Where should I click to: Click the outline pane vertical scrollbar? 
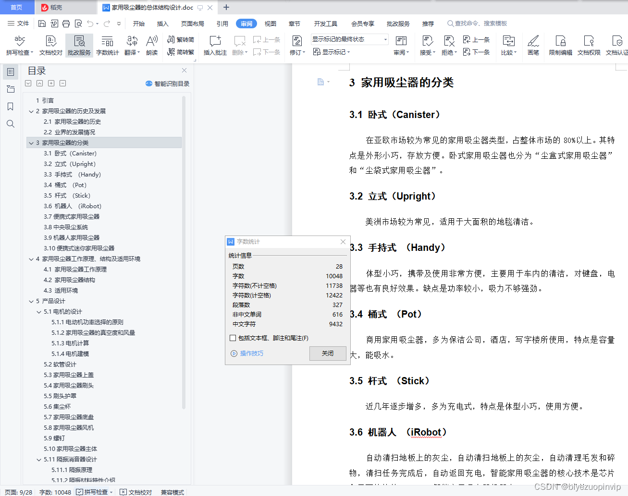[x=184, y=252]
